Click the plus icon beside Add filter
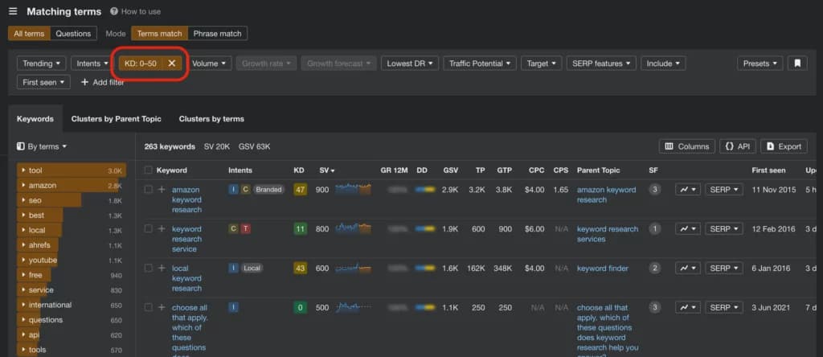 [x=84, y=82]
